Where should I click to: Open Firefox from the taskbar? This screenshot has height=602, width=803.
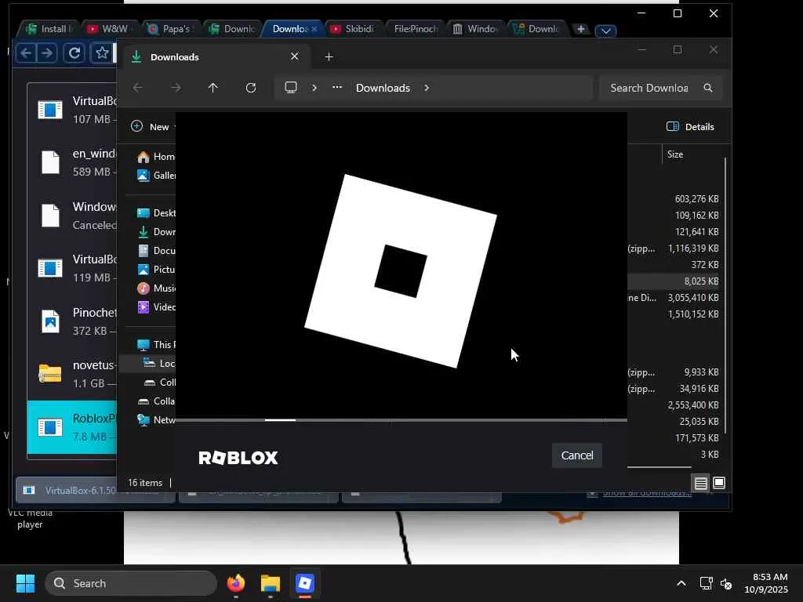pyautogui.click(x=236, y=583)
